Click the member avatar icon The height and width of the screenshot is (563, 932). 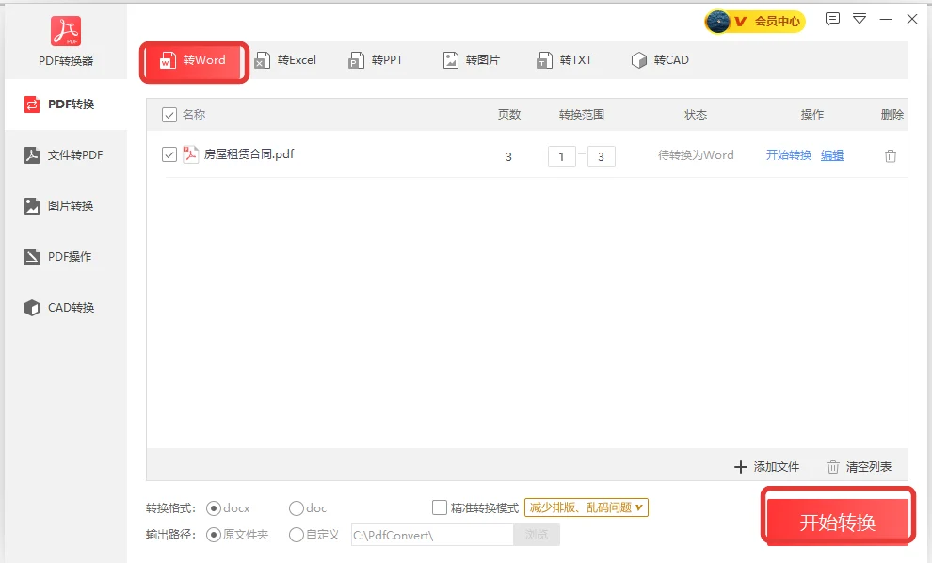coord(718,22)
